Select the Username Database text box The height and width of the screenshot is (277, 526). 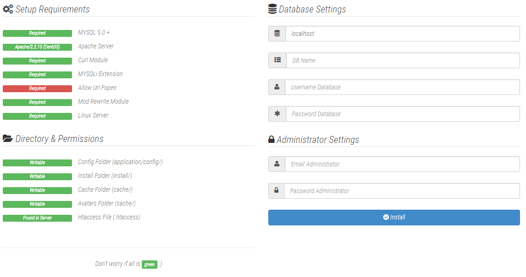point(403,87)
